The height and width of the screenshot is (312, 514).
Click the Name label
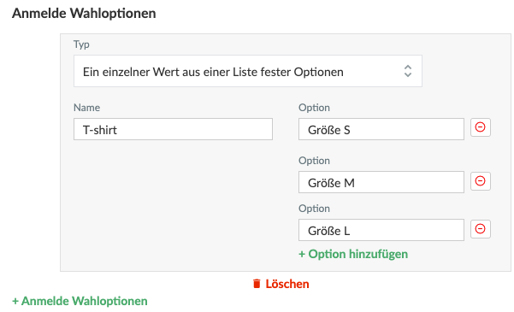pyautogui.click(x=86, y=108)
